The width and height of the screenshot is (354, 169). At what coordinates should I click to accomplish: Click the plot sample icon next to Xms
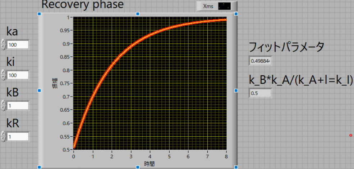tap(224, 6)
